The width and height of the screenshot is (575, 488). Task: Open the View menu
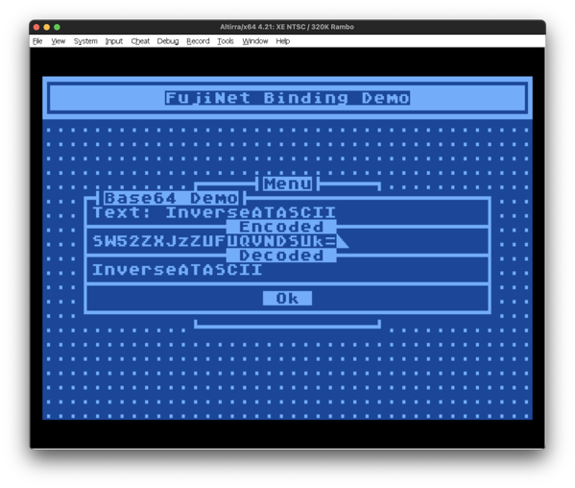pyautogui.click(x=59, y=41)
